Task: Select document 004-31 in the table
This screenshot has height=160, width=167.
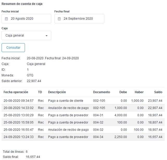Action: click(98, 115)
